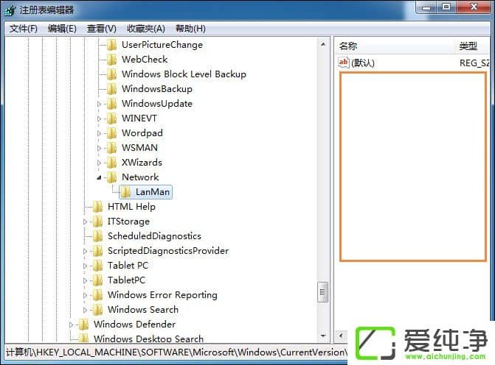Expand the ITStorage tree node

click(86, 222)
